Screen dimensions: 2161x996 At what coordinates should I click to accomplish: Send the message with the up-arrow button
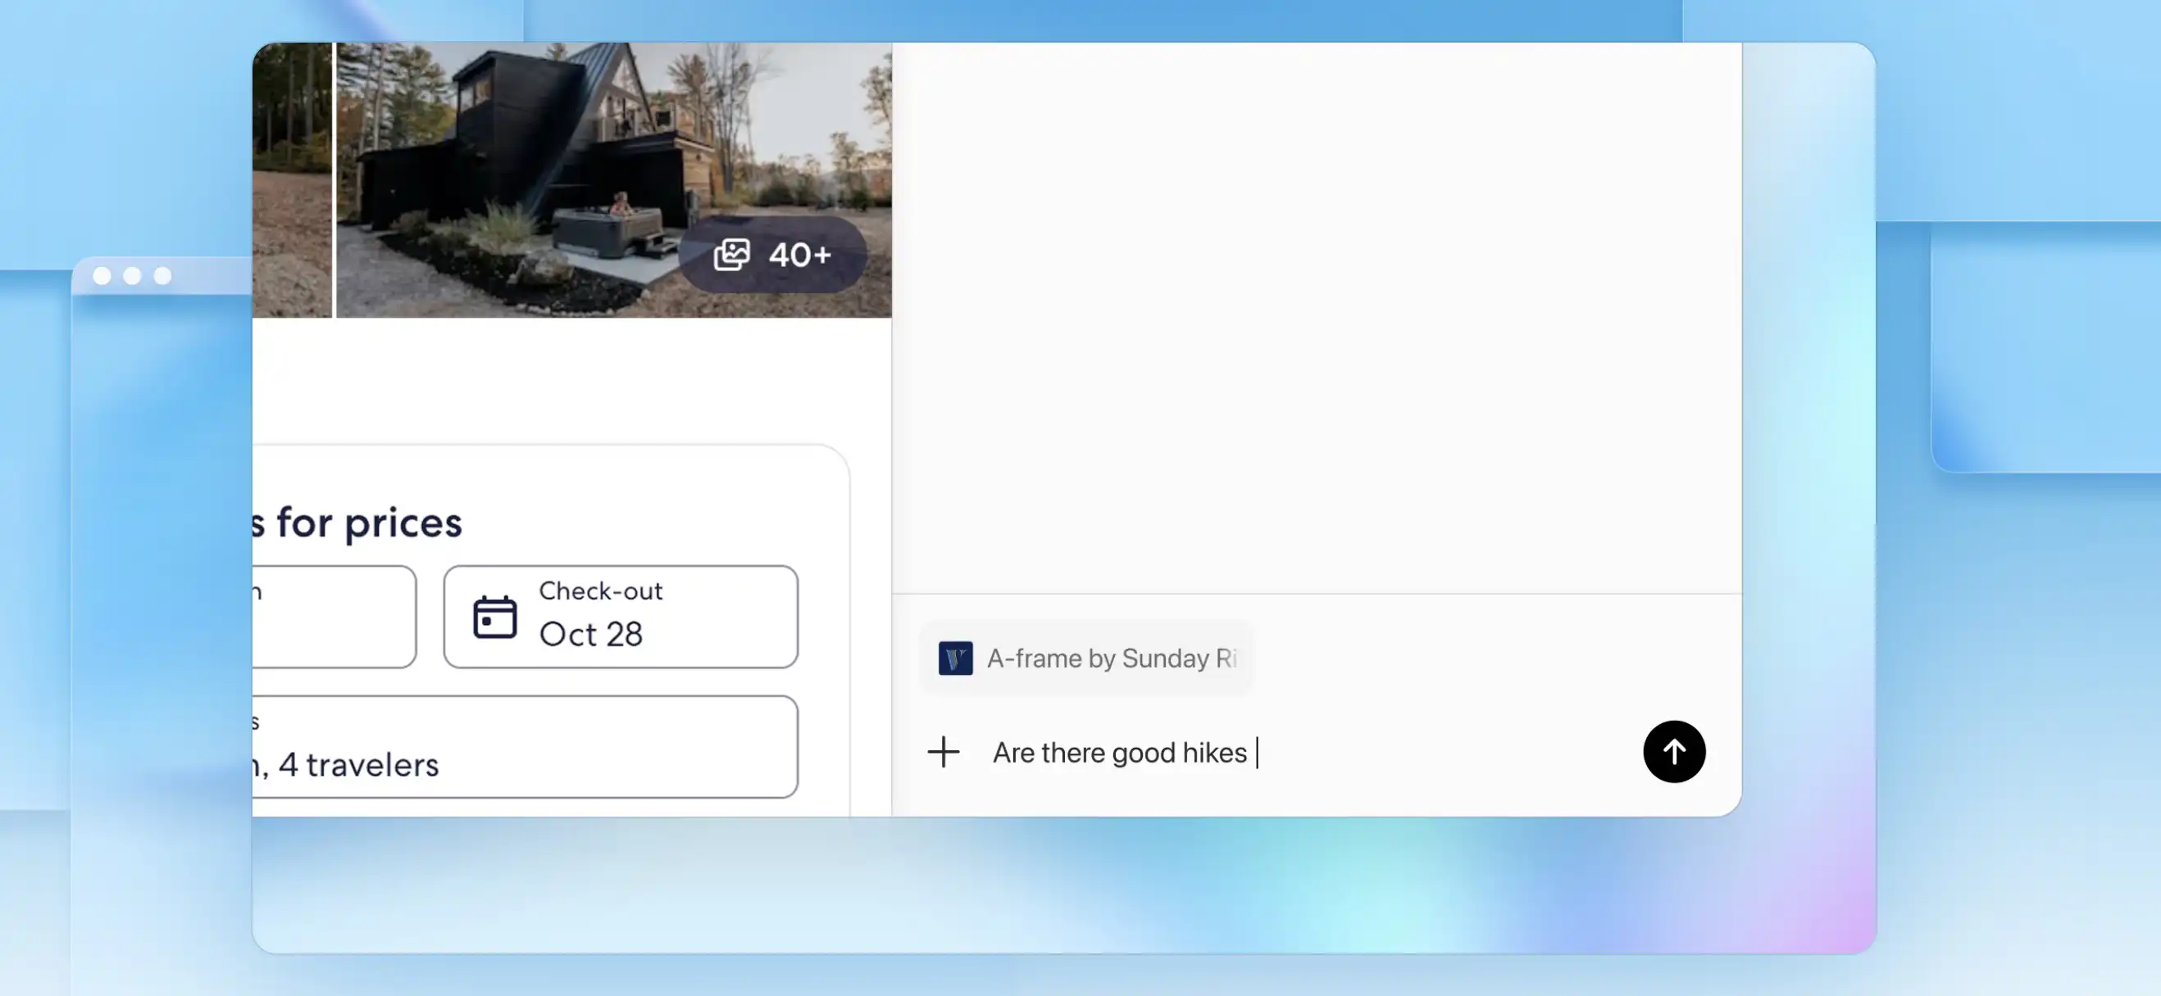point(1672,751)
